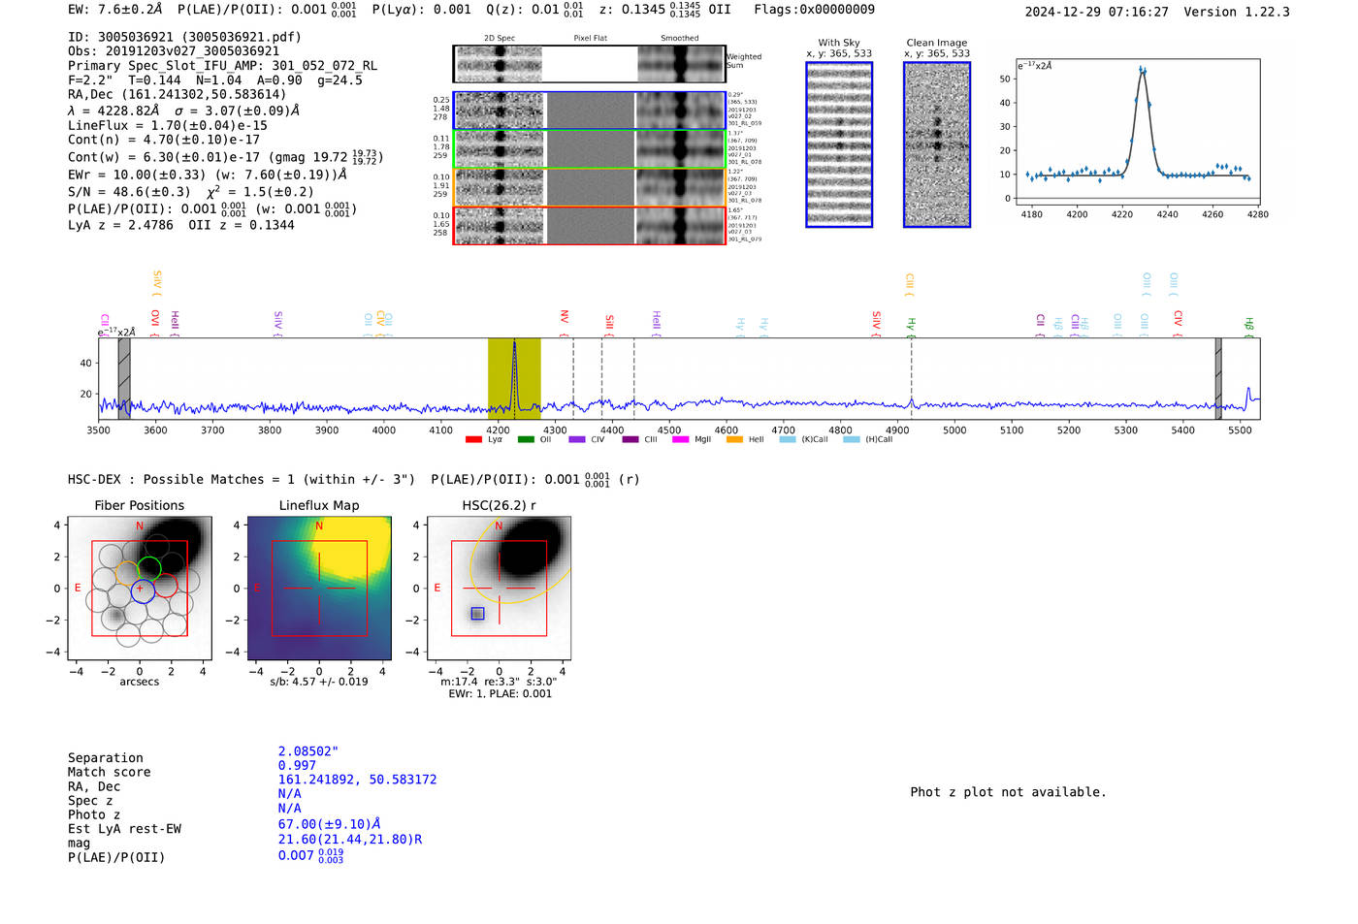Viewport: 1358px width, 924px height.
Task: Click the Obs: 20191203v027_3005036921 line
Action: [174, 51]
